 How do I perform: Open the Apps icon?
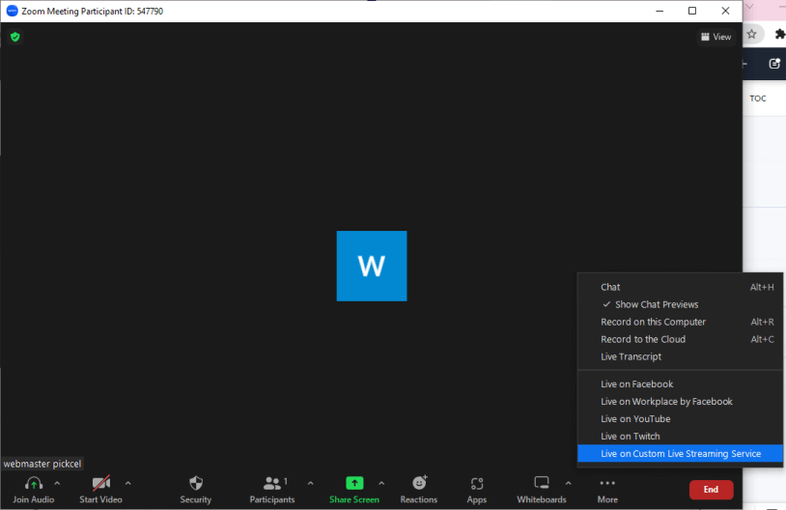tap(477, 483)
